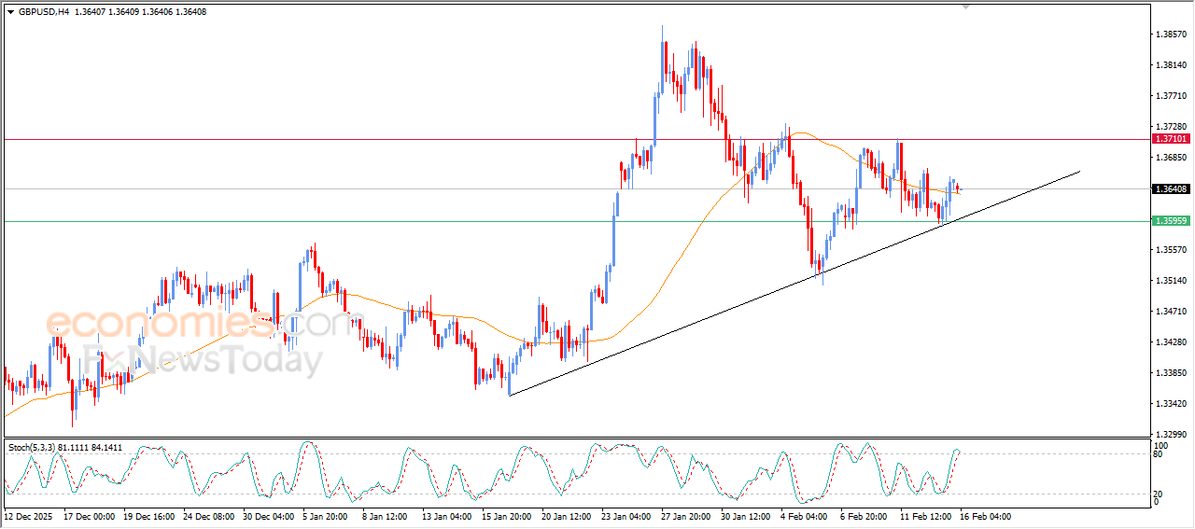
Task: Click the 19 Dec 16:00 time label
Action: coord(149,516)
